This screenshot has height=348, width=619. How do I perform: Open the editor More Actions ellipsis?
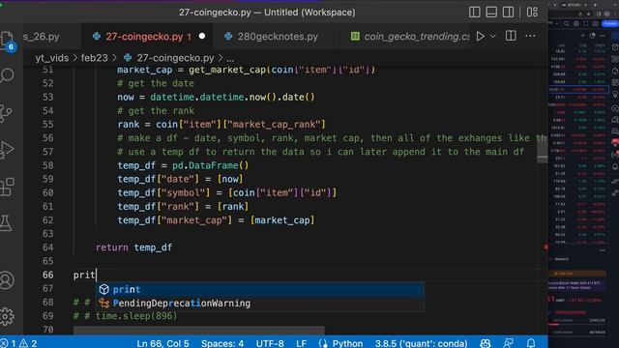530,37
